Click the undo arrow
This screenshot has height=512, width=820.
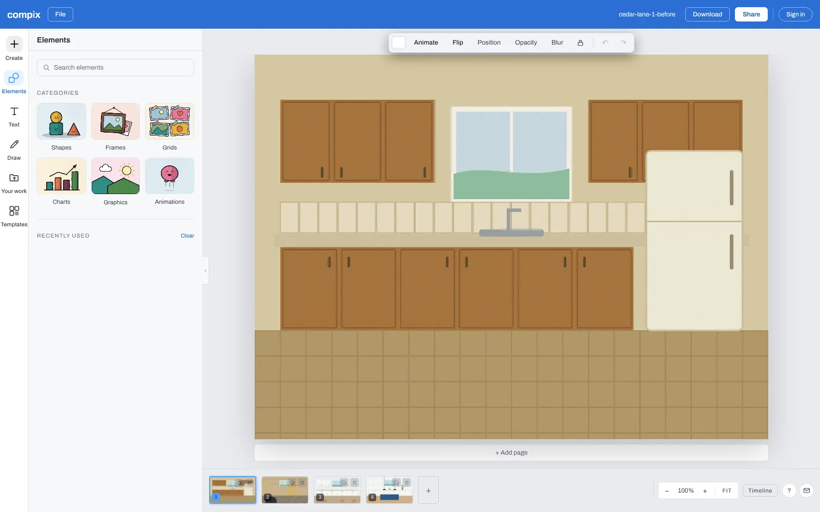[x=605, y=42]
